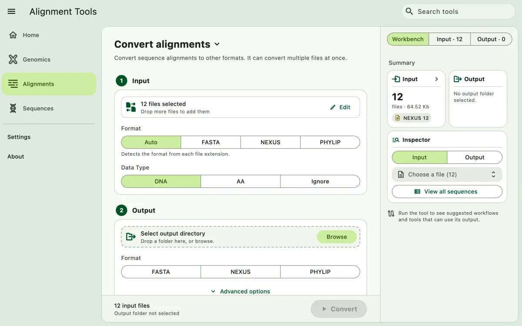Click the NEXUS 12 badge file icon
522x326 pixels.
(398, 118)
